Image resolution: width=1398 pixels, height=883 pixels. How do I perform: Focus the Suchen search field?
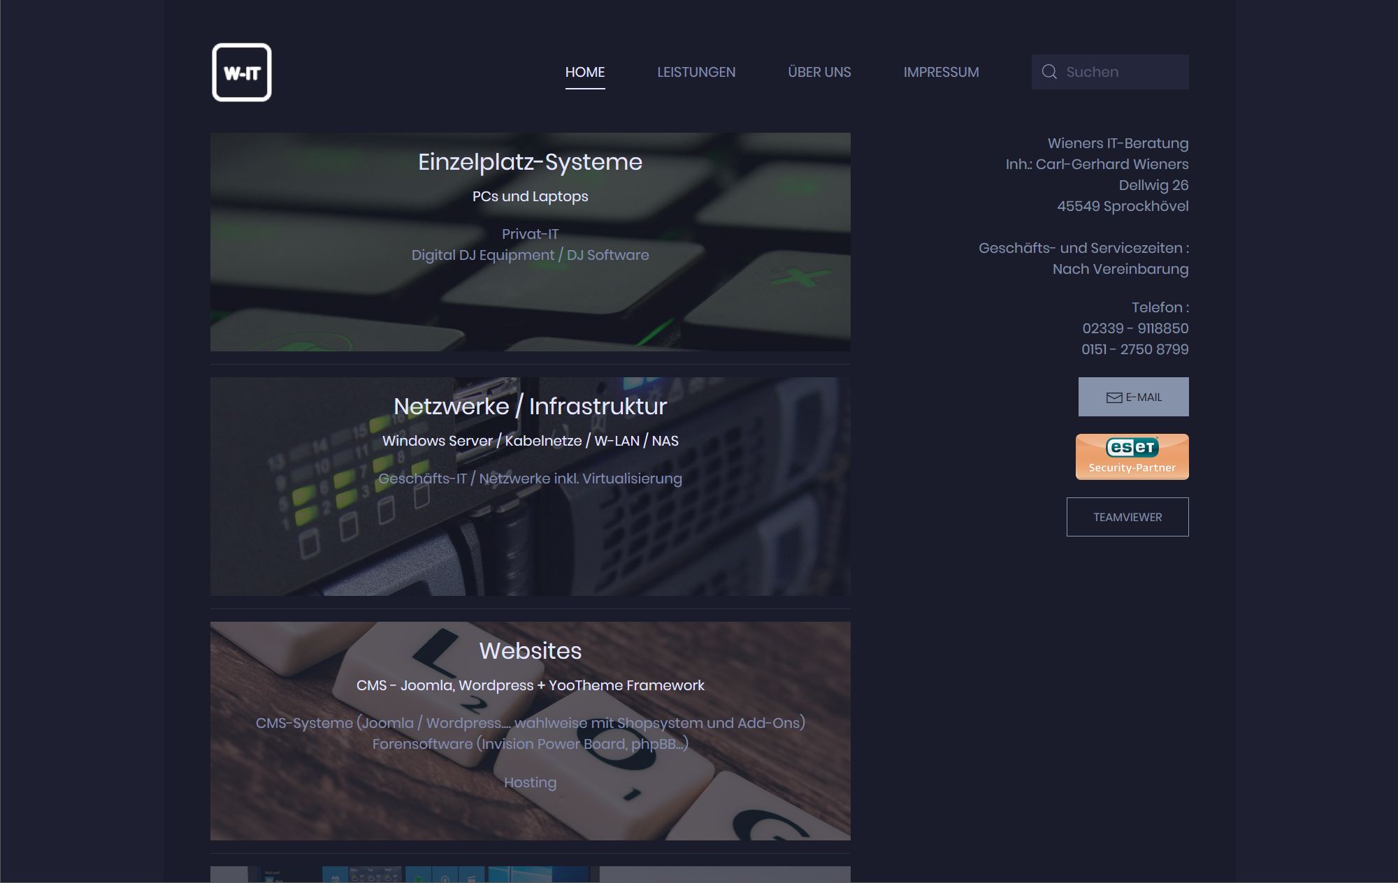point(1110,72)
